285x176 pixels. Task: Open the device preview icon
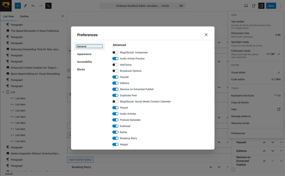coord(246,6)
